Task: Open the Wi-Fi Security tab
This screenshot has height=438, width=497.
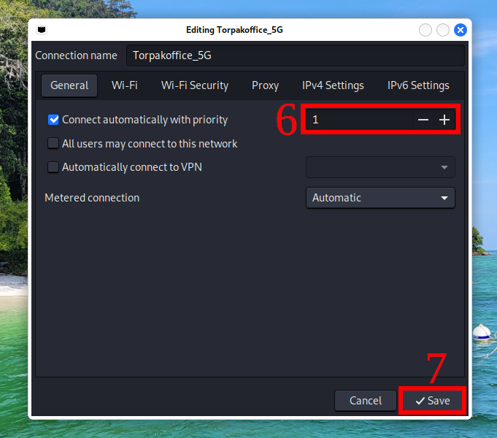Action: point(195,85)
